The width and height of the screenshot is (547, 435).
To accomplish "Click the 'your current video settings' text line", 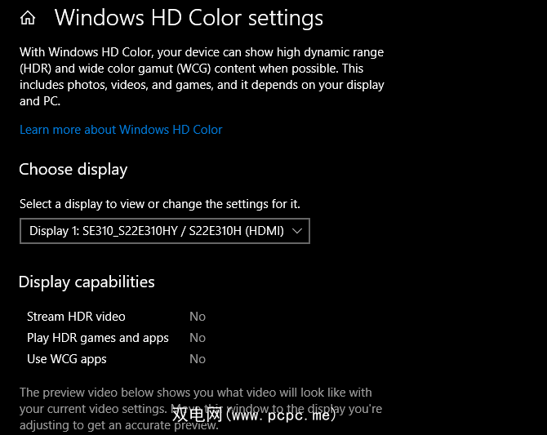I will [90, 408].
